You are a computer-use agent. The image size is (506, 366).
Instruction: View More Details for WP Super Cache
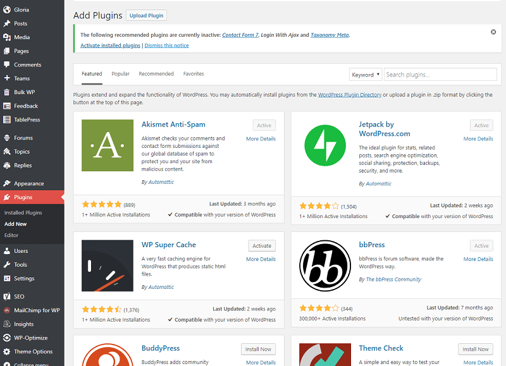pyautogui.click(x=261, y=259)
